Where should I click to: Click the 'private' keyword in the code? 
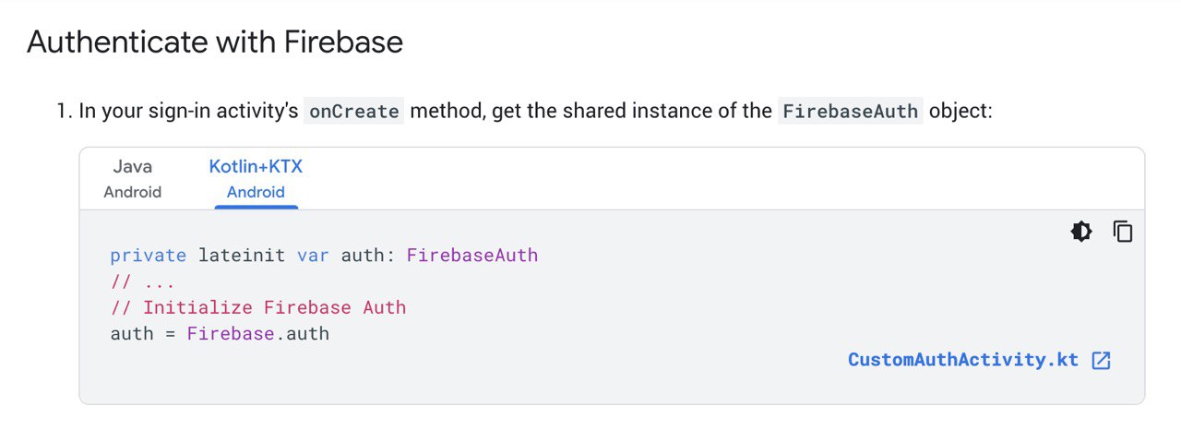click(148, 255)
